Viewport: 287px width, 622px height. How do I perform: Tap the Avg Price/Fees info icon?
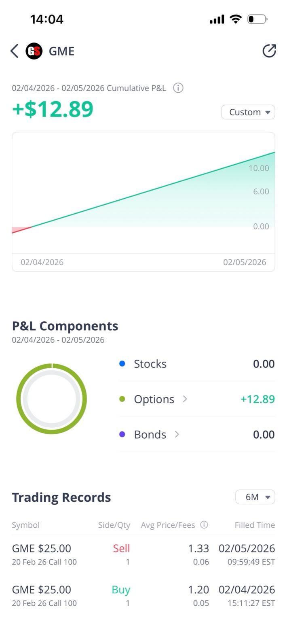[204, 525]
